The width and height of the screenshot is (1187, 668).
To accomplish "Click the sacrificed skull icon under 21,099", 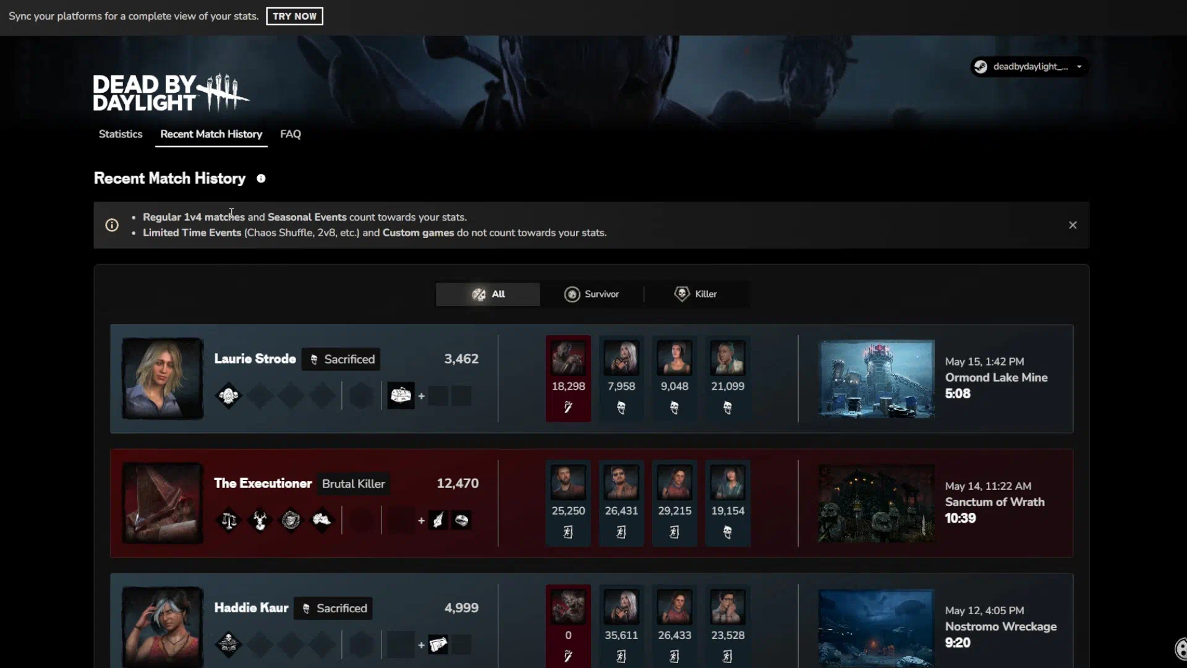I will pos(728,408).
